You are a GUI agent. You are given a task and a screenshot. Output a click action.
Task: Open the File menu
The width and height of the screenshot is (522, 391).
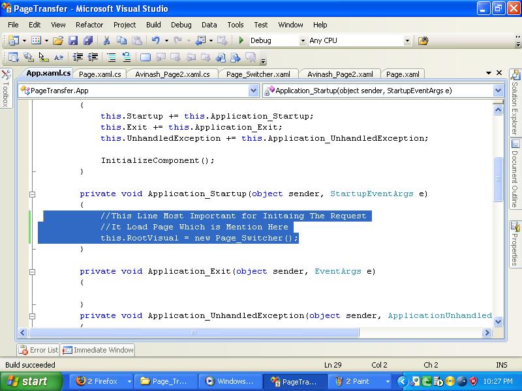tap(13, 25)
